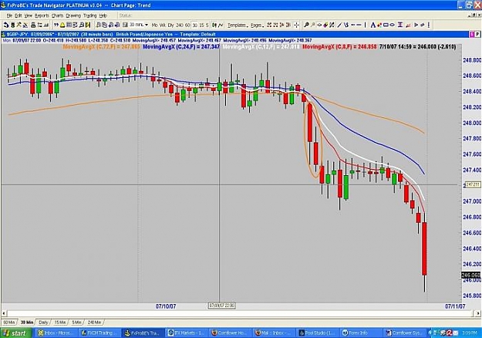Click the white MovingAvgX (C,12,F) label
The height and width of the screenshot is (338, 482).
(261, 47)
